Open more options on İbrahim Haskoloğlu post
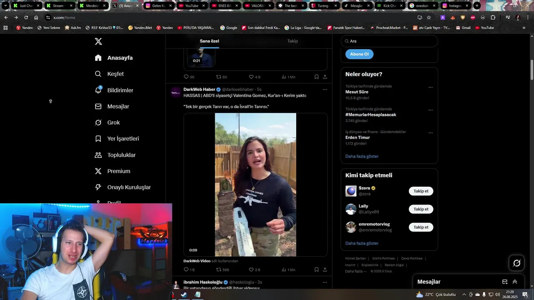Screen dimensions: 534x300 click(x=325, y=282)
